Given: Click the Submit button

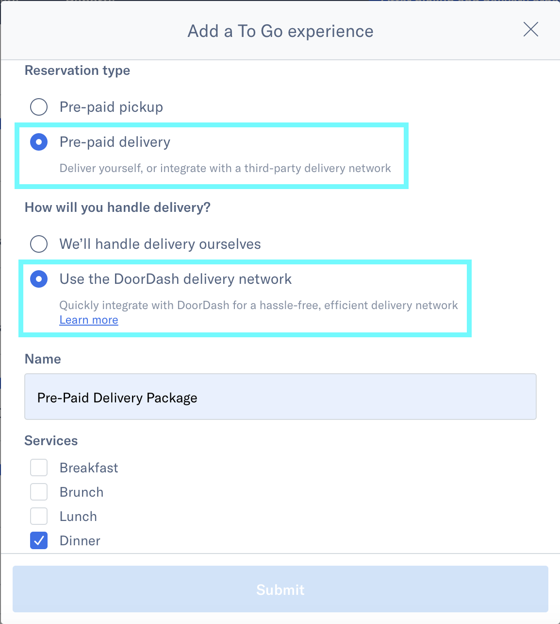Looking at the screenshot, I should [280, 589].
